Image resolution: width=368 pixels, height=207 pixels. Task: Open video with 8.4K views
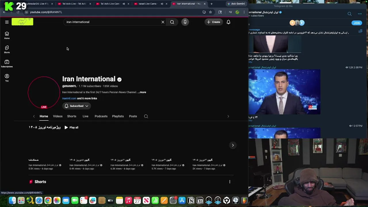coord(86,152)
